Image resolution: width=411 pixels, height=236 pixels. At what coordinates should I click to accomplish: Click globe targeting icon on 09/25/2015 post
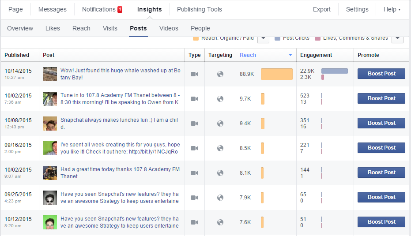220,198
